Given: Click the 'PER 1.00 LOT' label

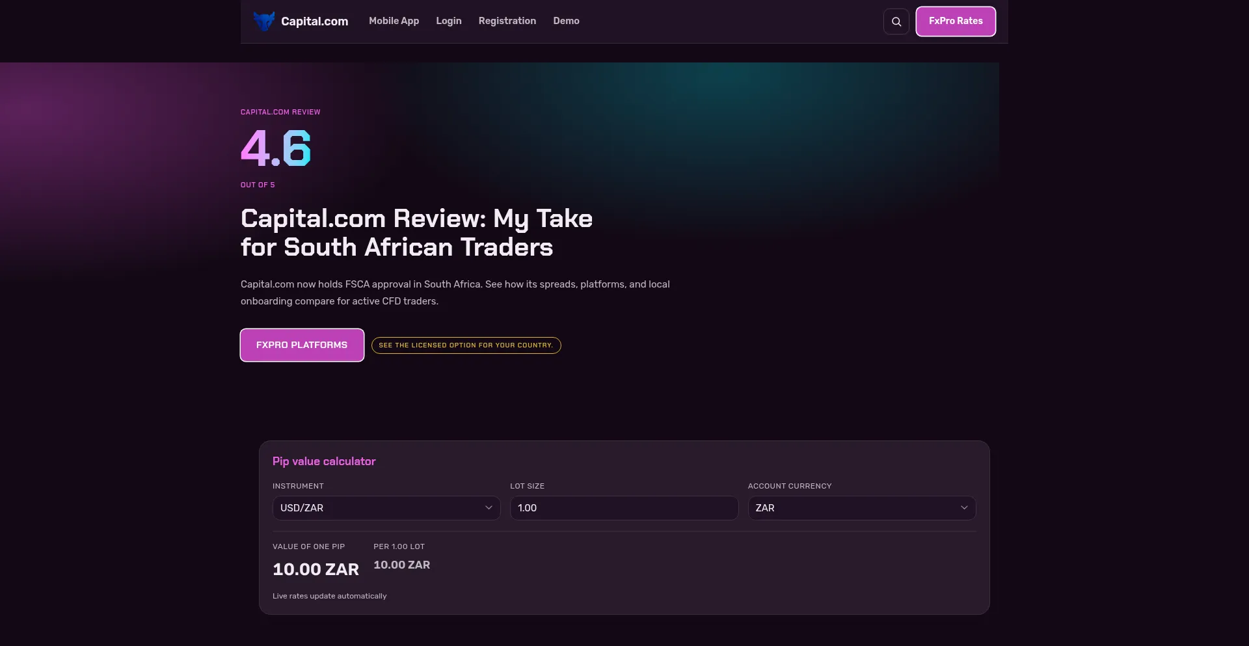Looking at the screenshot, I should tap(399, 546).
